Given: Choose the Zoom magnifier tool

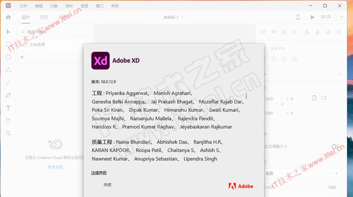Looking at the screenshot, I should (x=8, y=133).
